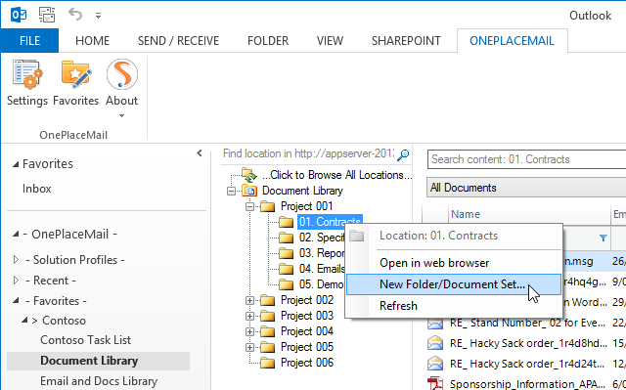
Task: Click the Project 004 folder icon
Action: (x=267, y=331)
